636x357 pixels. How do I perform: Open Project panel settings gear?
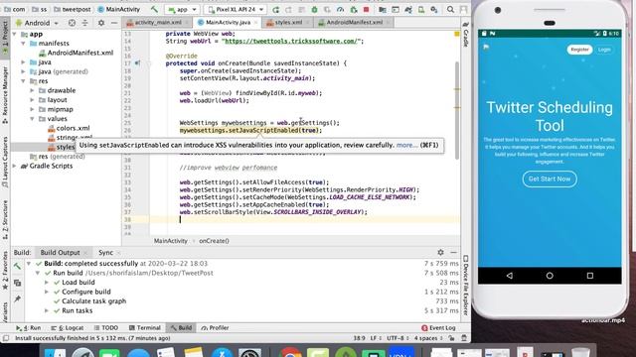[101, 23]
